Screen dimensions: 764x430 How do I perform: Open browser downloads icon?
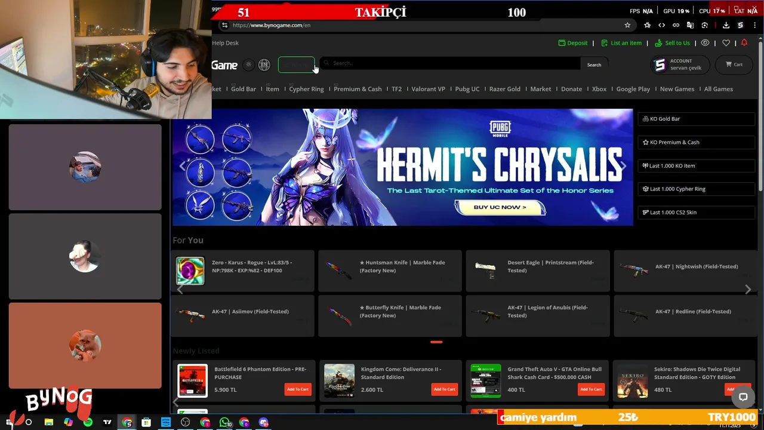tap(726, 25)
